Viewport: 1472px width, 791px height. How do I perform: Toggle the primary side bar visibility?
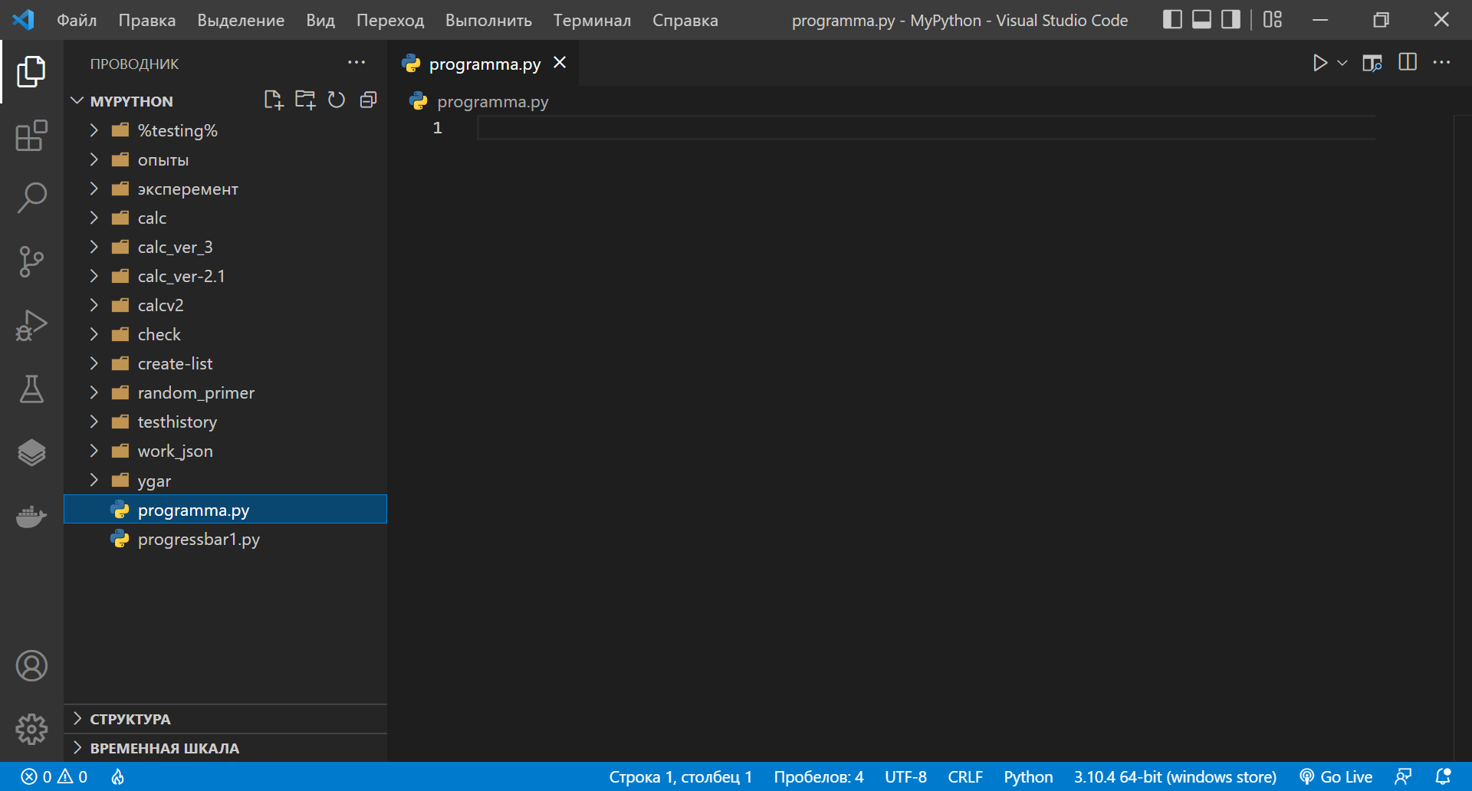[x=1172, y=20]
